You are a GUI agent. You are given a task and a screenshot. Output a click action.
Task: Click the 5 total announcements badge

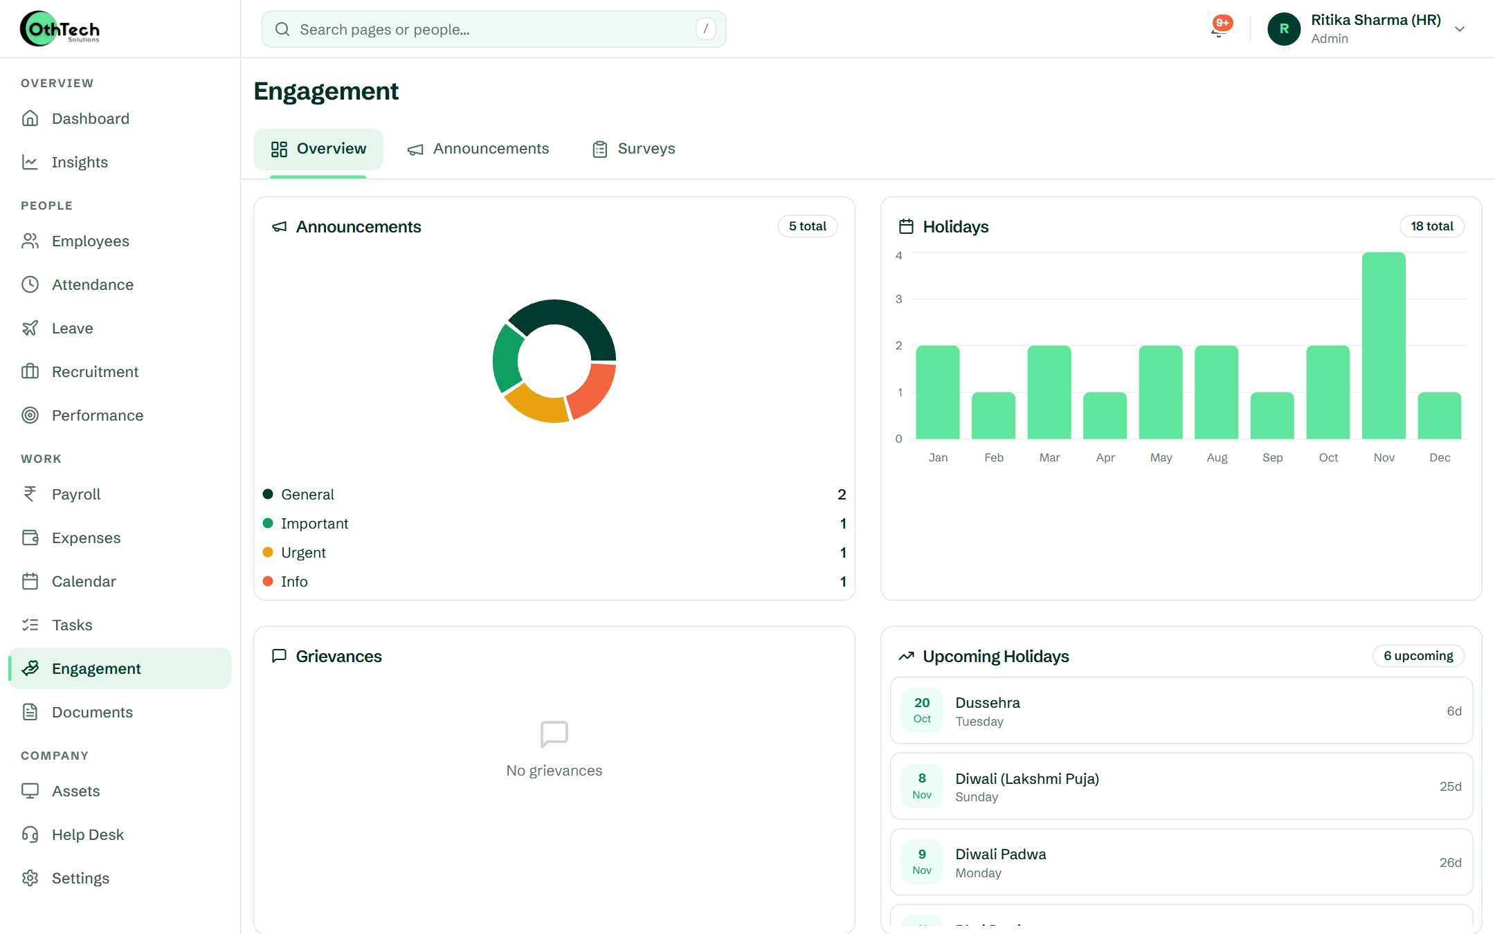(x=808, y=226)
